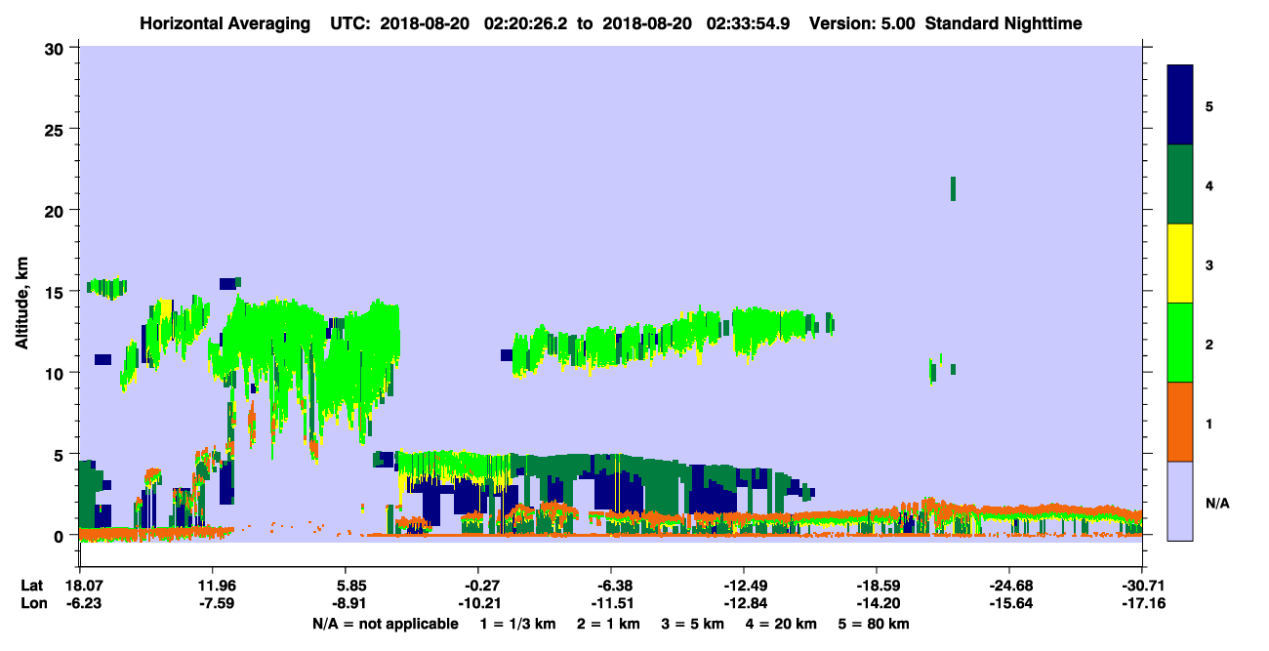Screen dimensions: 1269x651
Task: Click the latitude value -30.71
Action: point(1142,586)
